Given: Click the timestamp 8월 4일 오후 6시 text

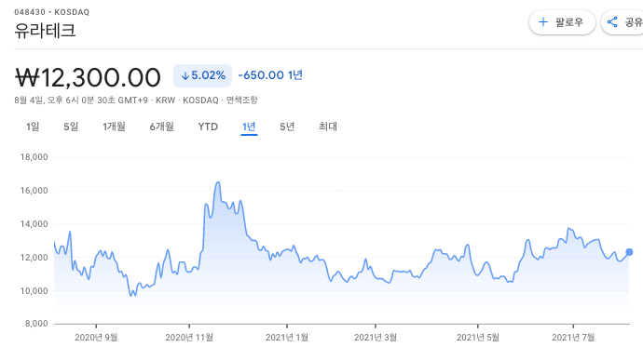Looking at the screenshot, I should [81, 100].
